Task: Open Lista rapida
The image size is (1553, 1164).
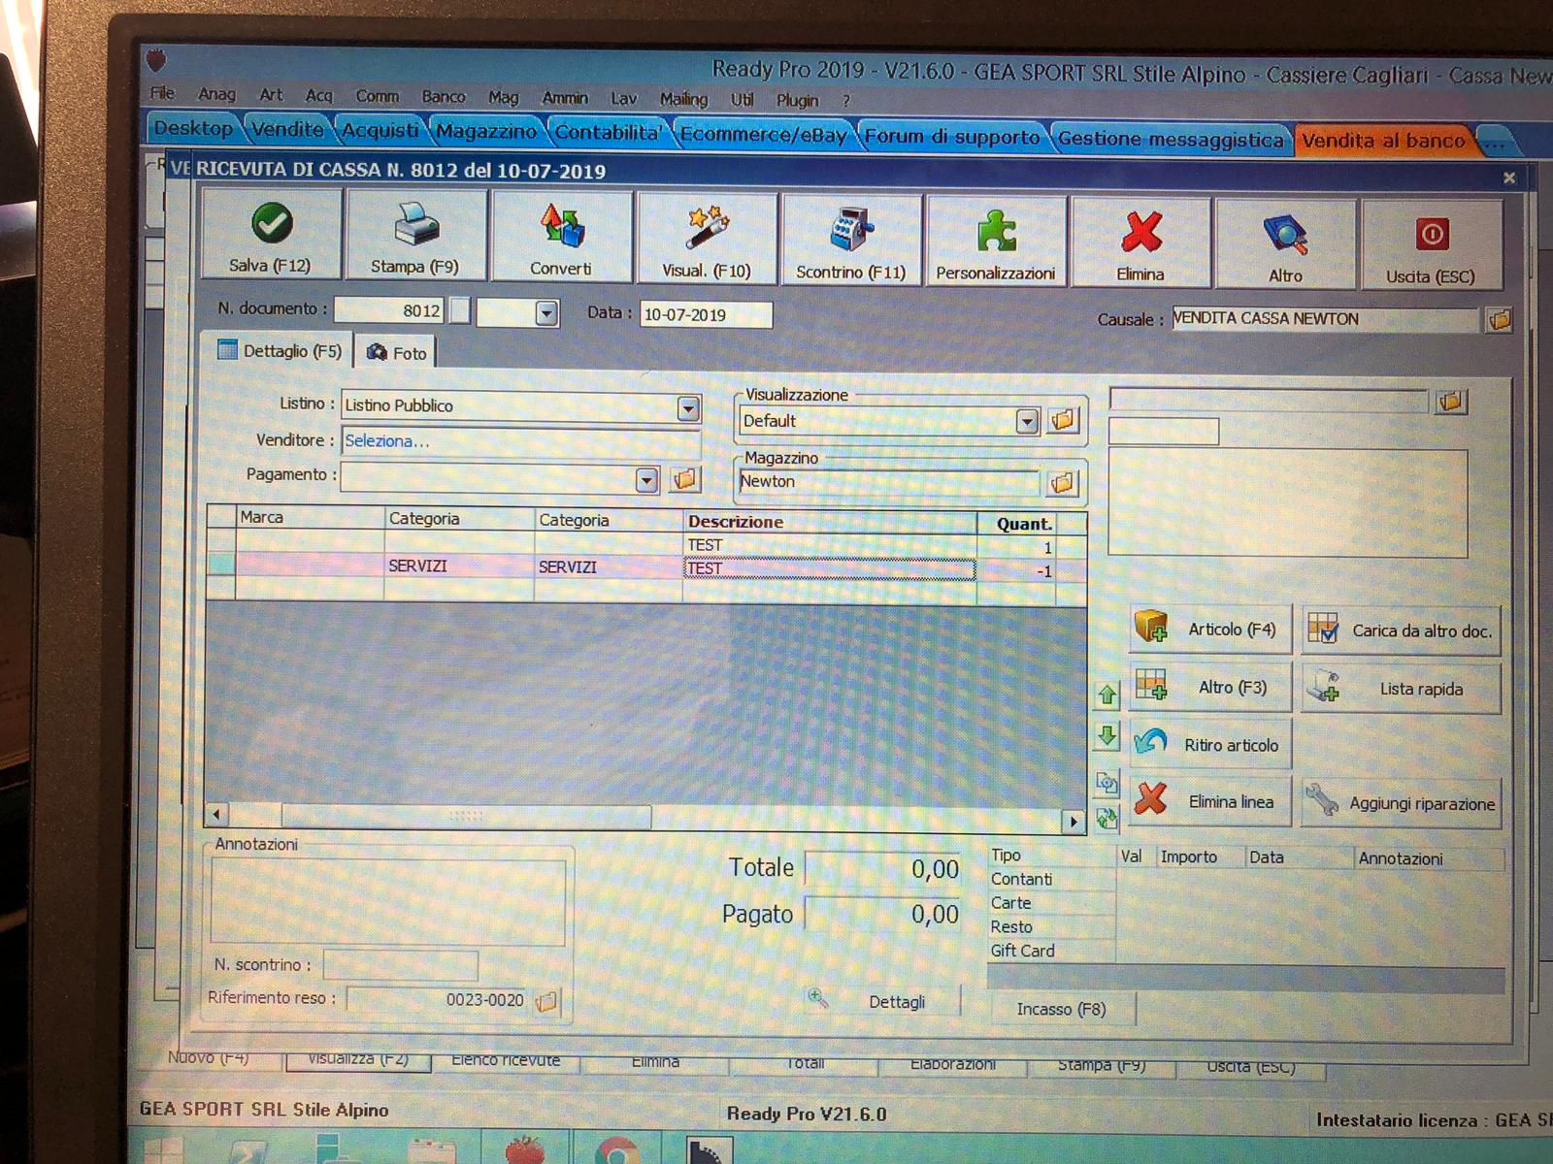Action: tap(1401, 689)
